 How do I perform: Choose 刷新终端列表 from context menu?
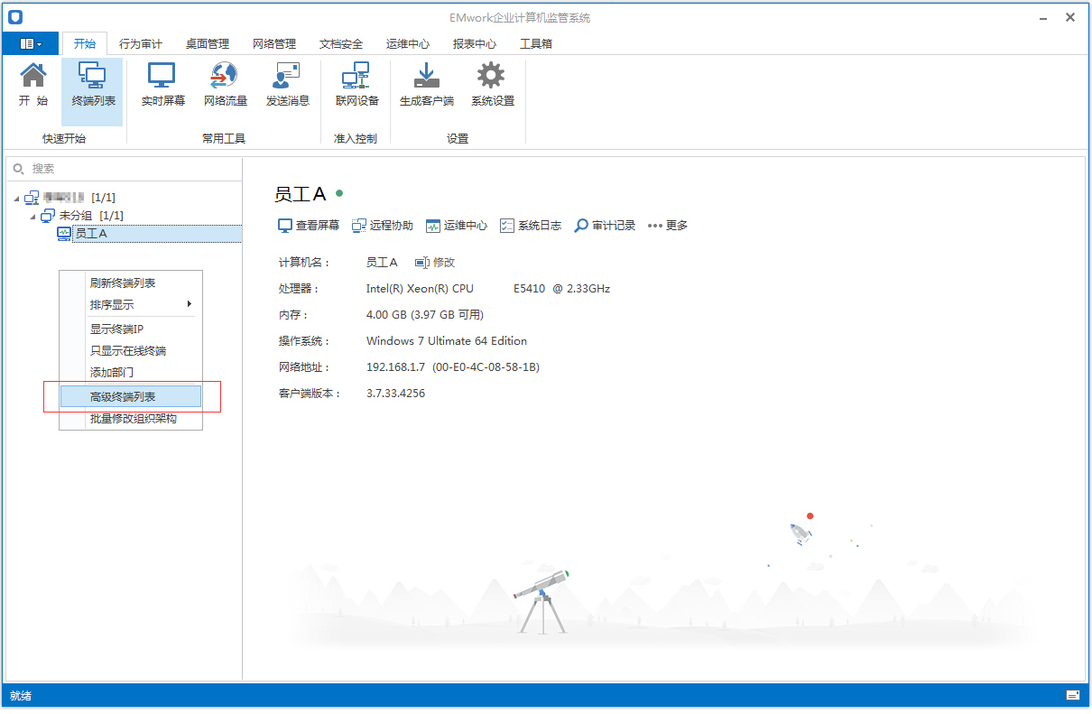pos(131,283)
